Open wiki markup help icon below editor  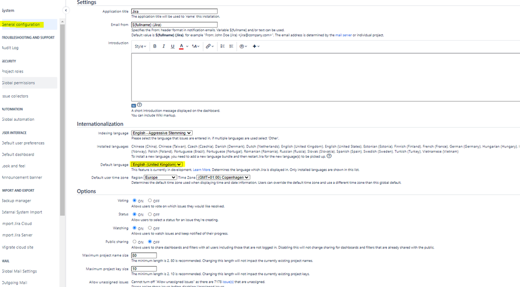(139, 105)
